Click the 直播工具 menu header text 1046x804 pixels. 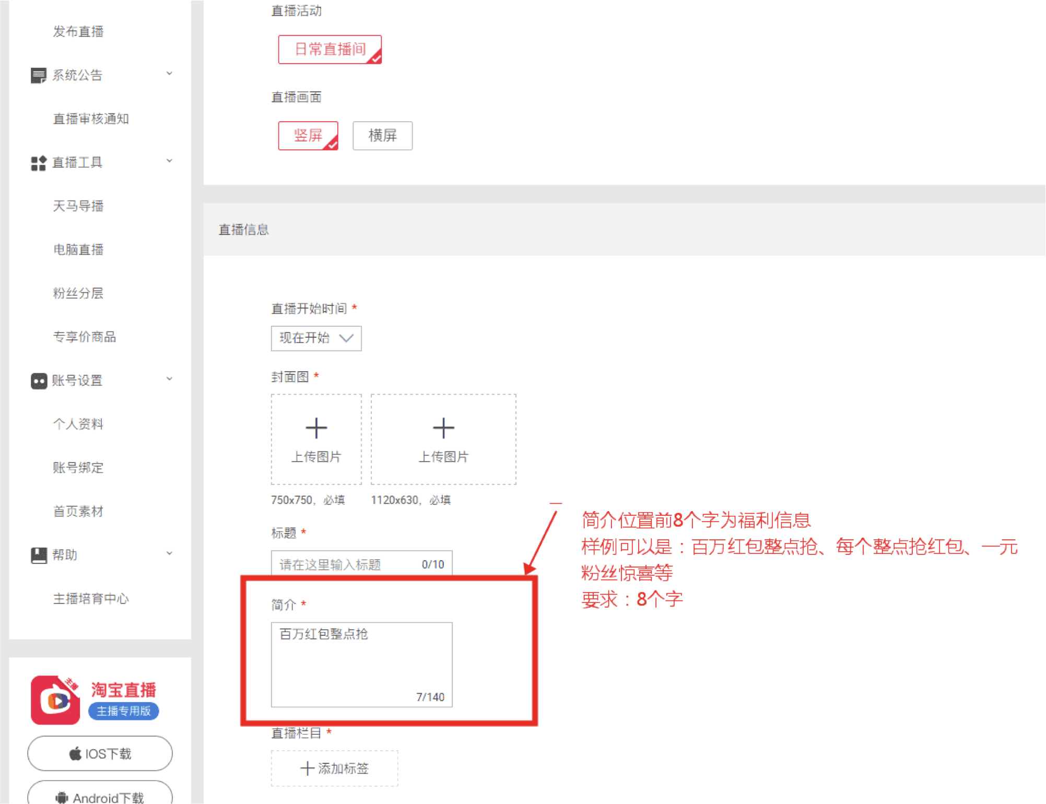(77, 163)
